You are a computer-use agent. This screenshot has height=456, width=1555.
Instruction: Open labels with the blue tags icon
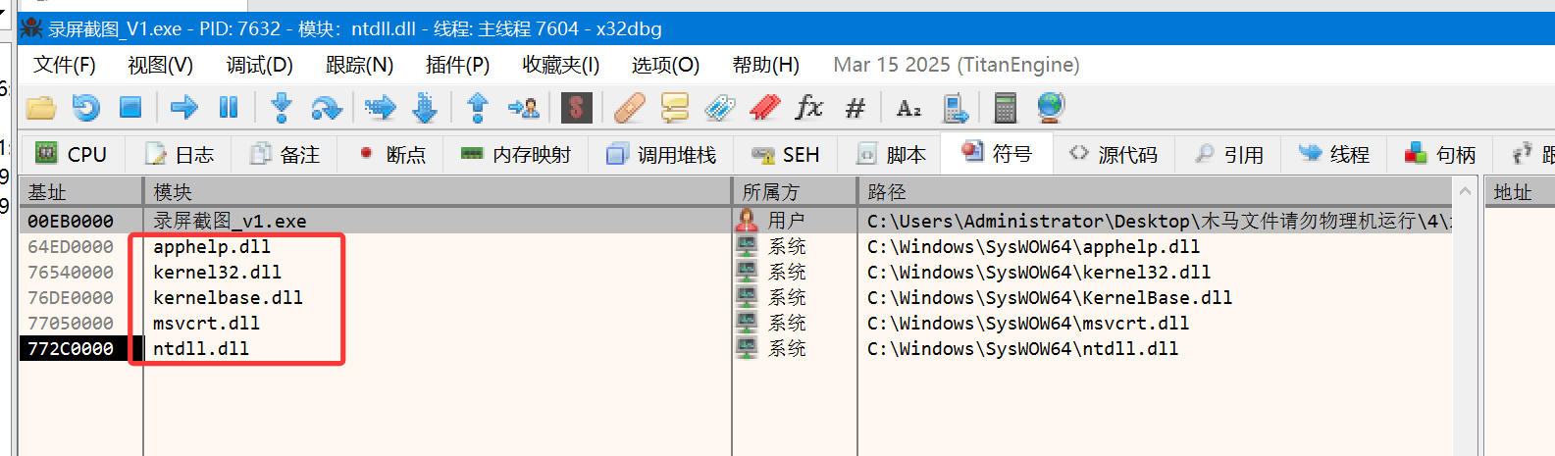[x=719, y=107]
